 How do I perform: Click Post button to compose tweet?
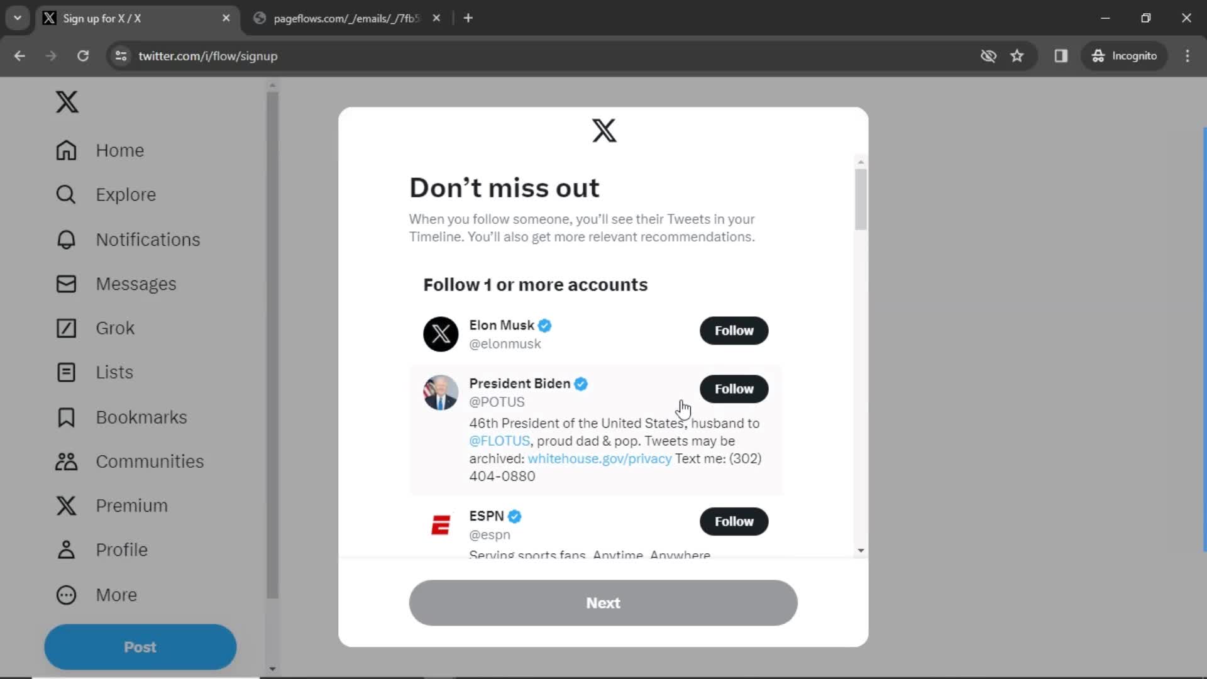point(140,647)
